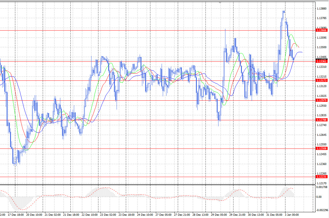Image resolution: width=329 pixels, height=218 pixels.
Task: Click the red 1.12508 price level label
Action: [321, 149]
